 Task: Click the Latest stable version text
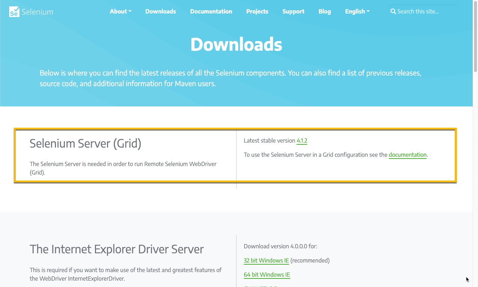(269, 141)
